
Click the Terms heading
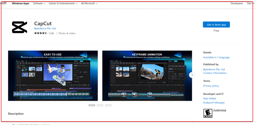207,81
